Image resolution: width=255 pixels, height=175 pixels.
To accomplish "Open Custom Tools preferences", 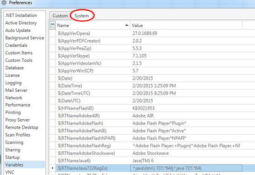I will (19, 60).
